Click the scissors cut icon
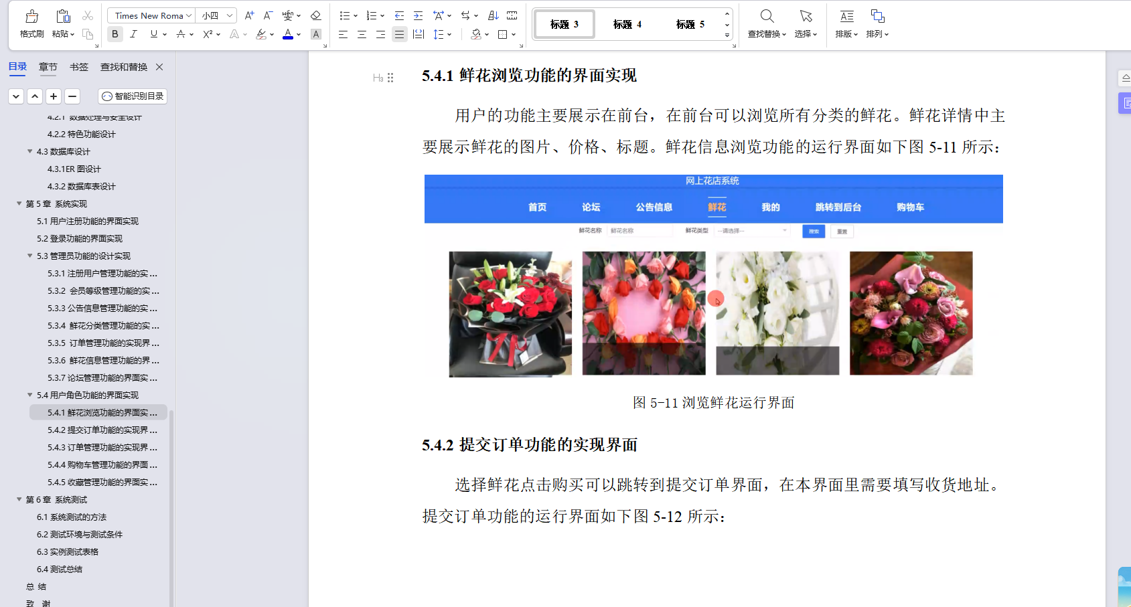 (86, 15)
